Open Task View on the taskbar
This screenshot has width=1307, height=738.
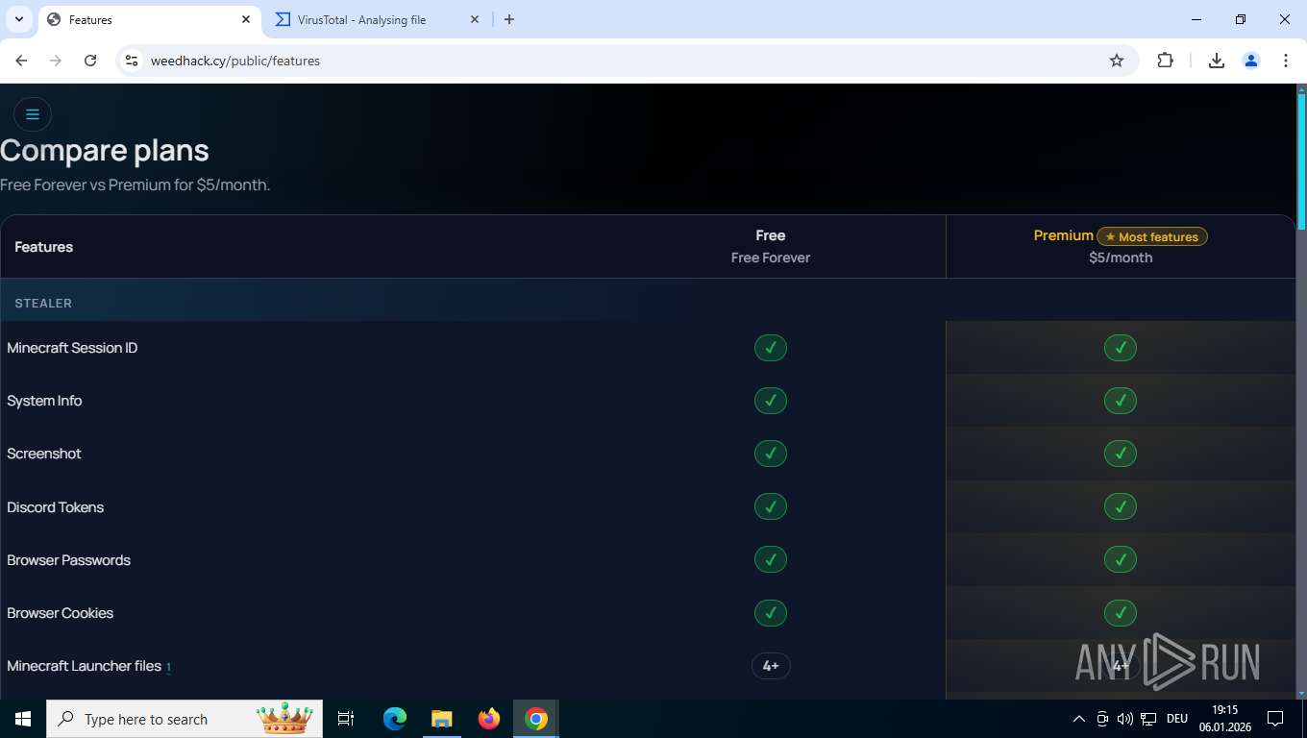[x=346, y=719]
